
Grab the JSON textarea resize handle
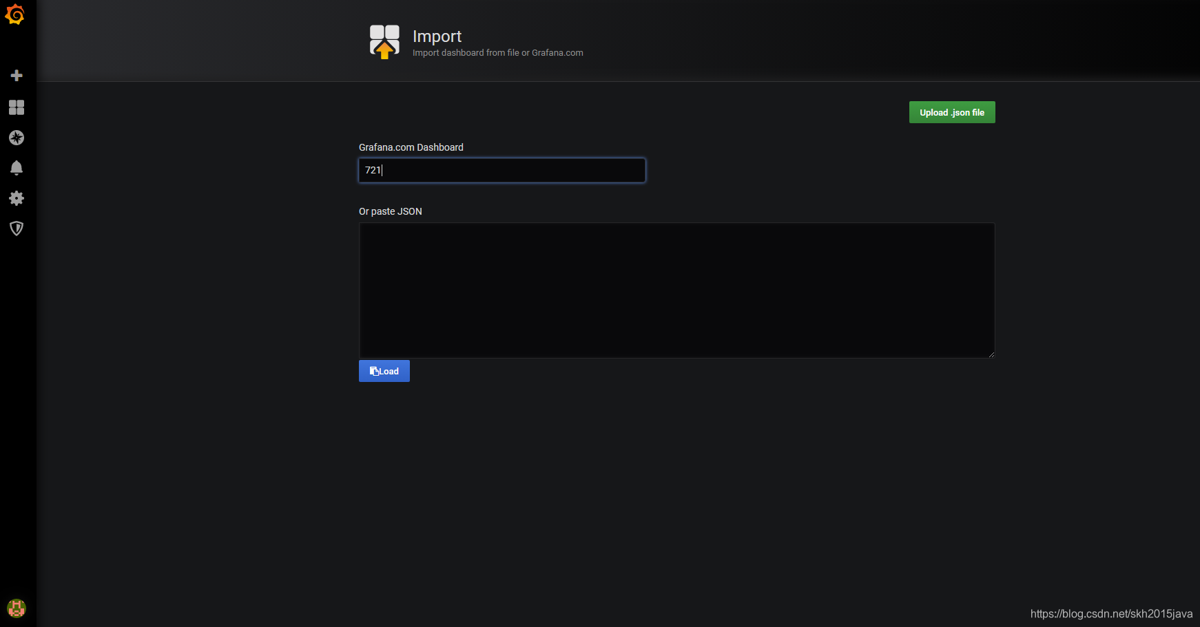pos(991,354)
